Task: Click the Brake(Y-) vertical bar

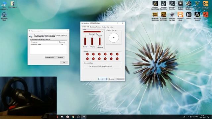Action: [x=85, y=41]
